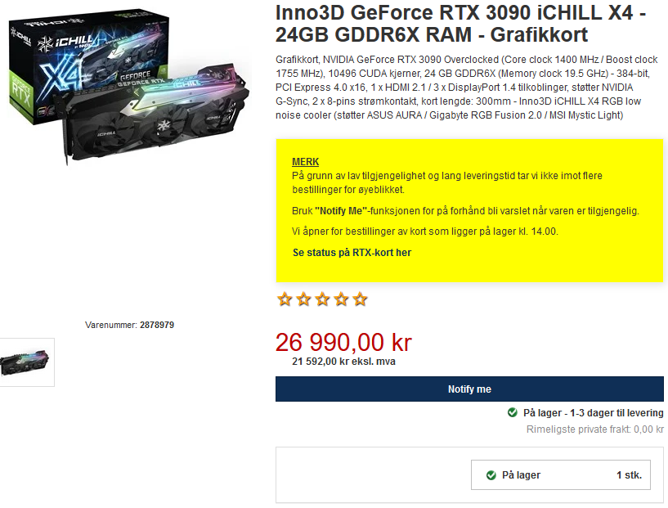668x508 pixels.
Task: Click the second rating star
Action: [303, 299]
